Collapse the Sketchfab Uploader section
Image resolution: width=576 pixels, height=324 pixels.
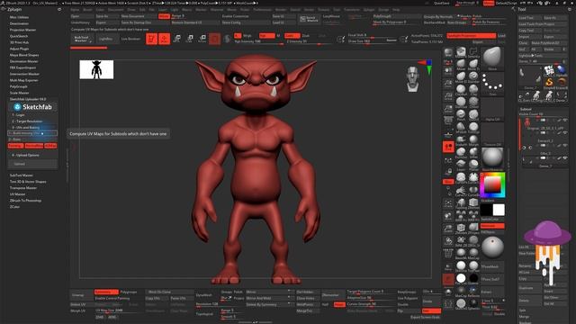28,99
